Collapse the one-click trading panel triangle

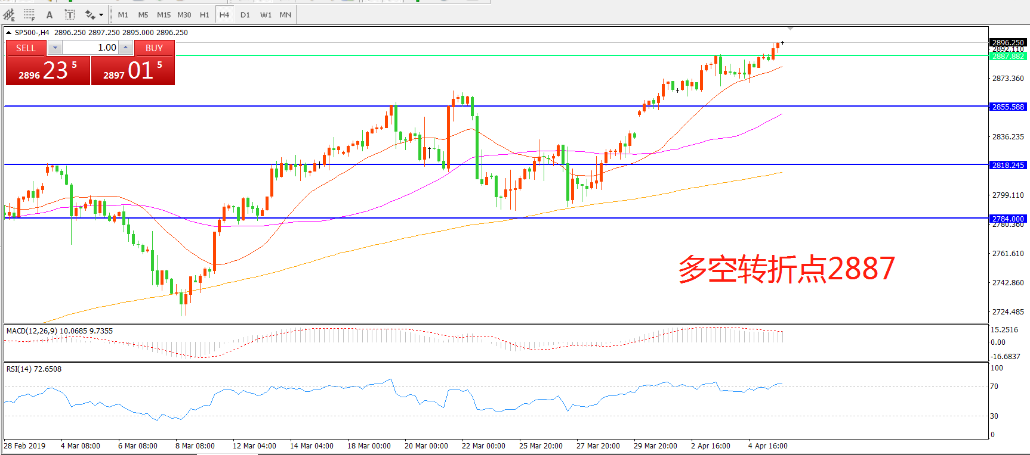(x=9, y=33)
